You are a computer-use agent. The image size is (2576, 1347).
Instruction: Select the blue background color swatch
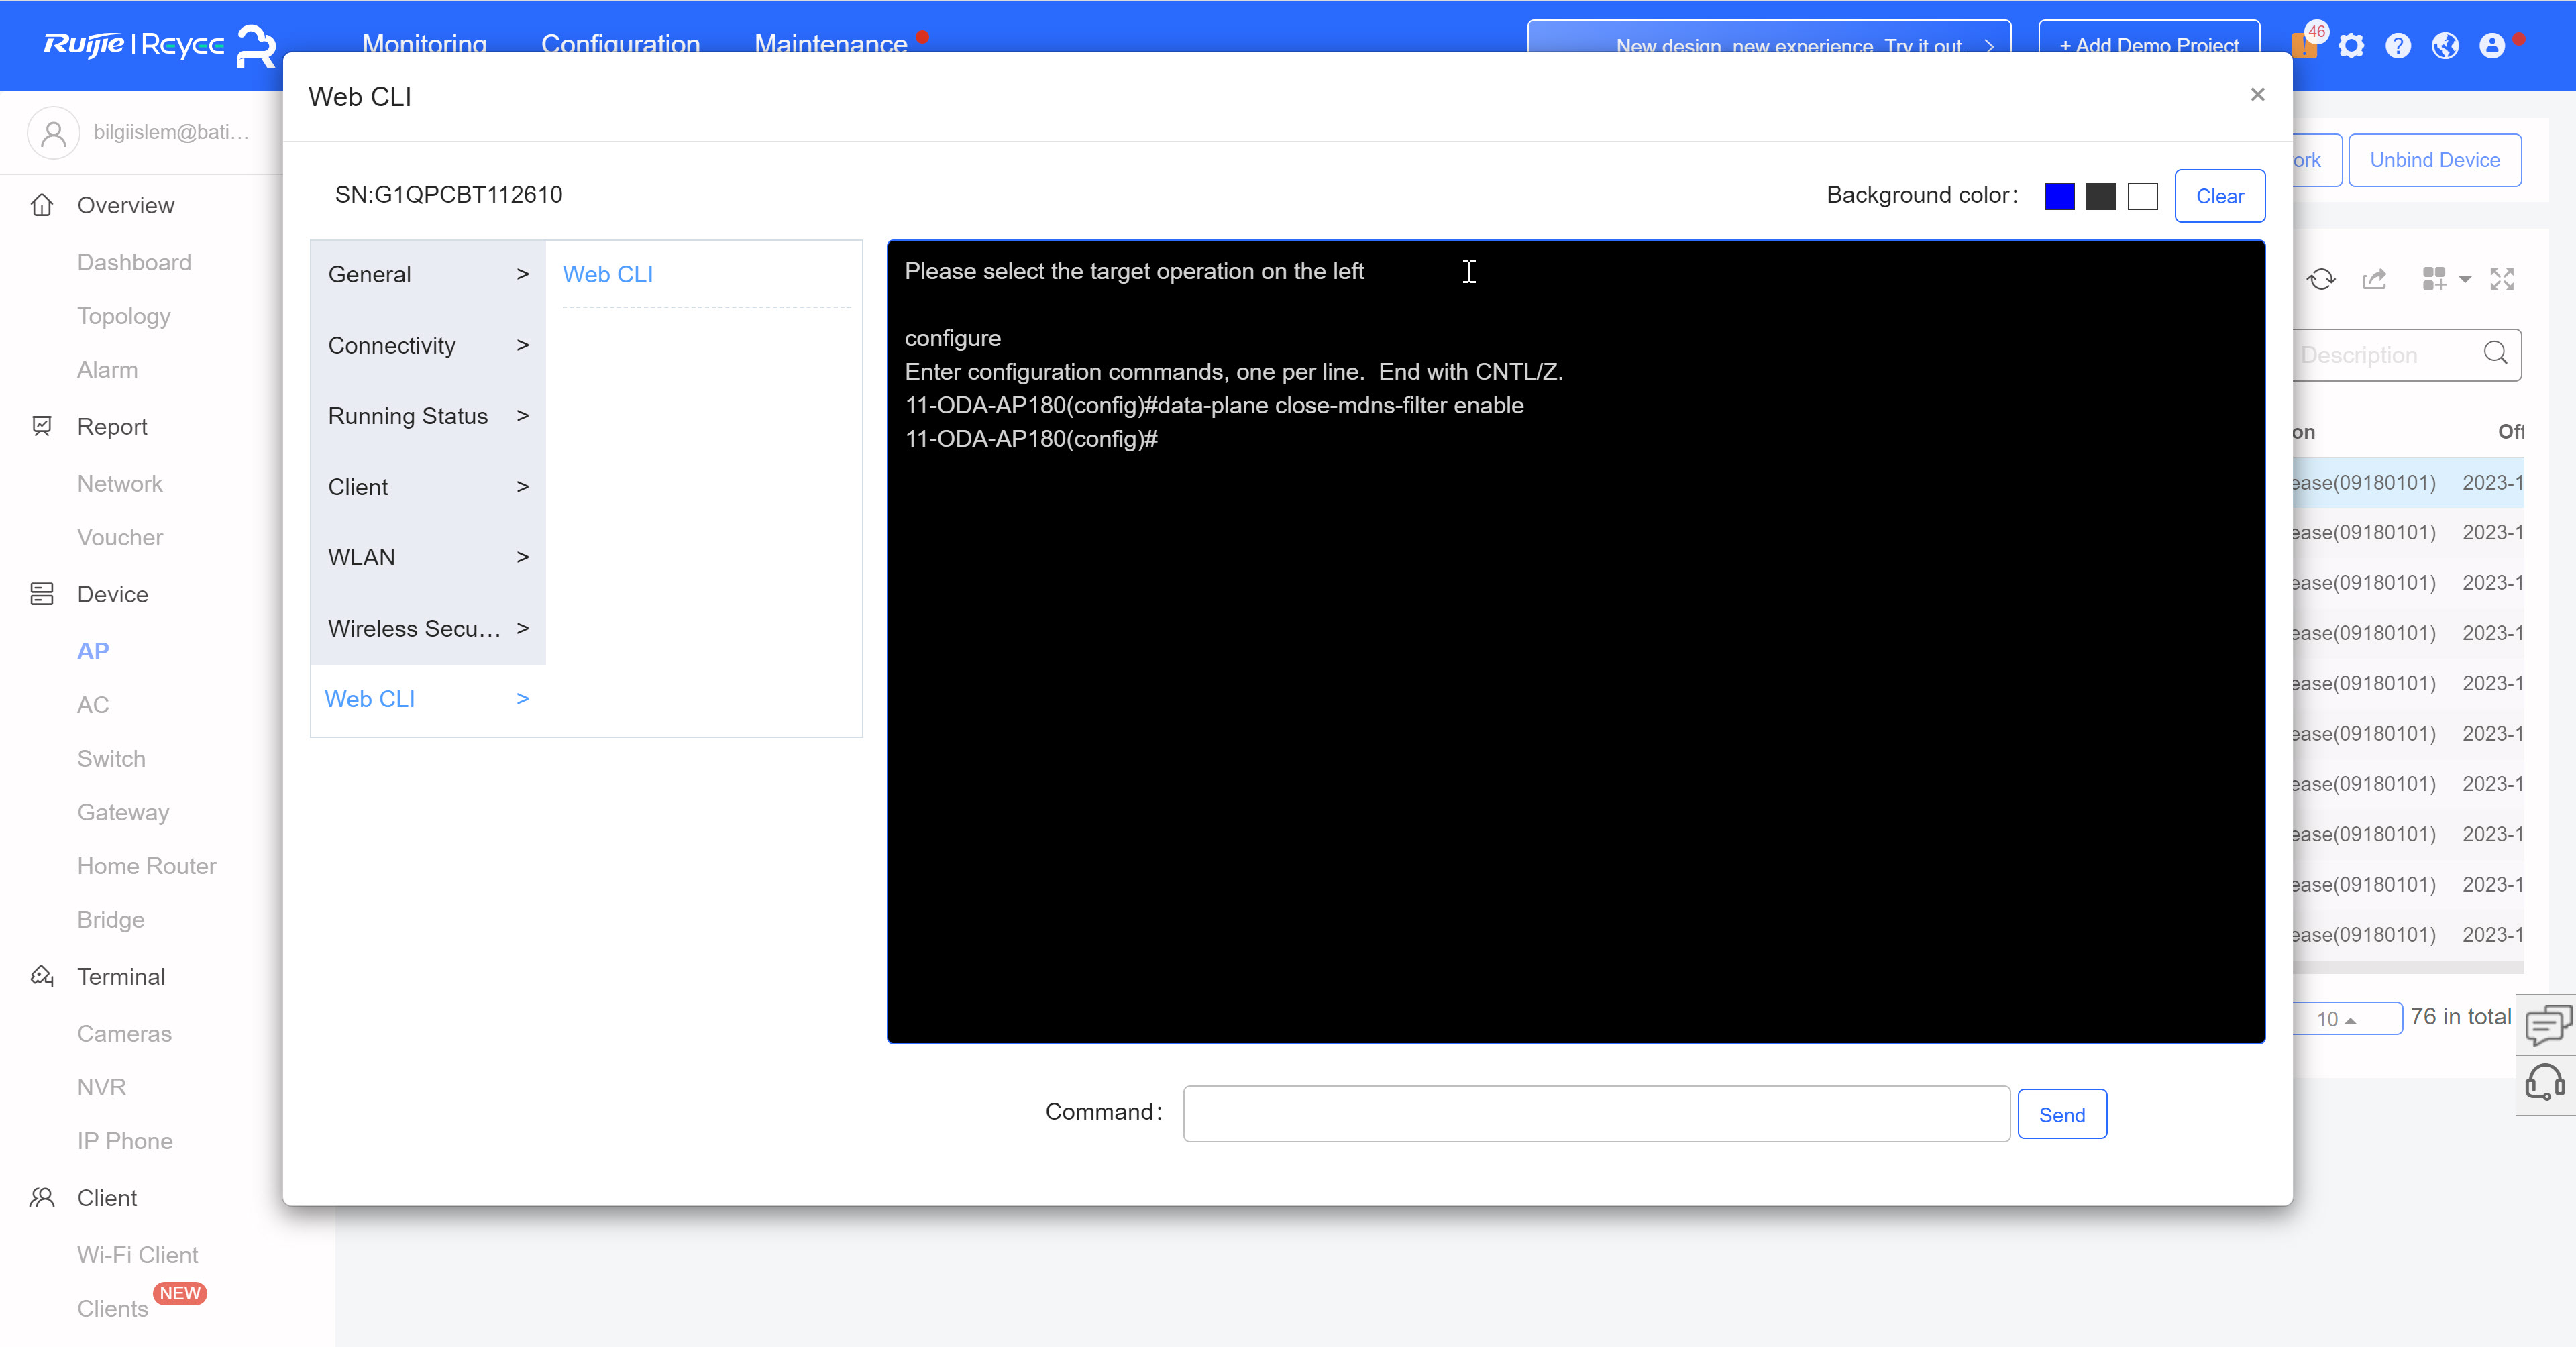click(2059, 196)
